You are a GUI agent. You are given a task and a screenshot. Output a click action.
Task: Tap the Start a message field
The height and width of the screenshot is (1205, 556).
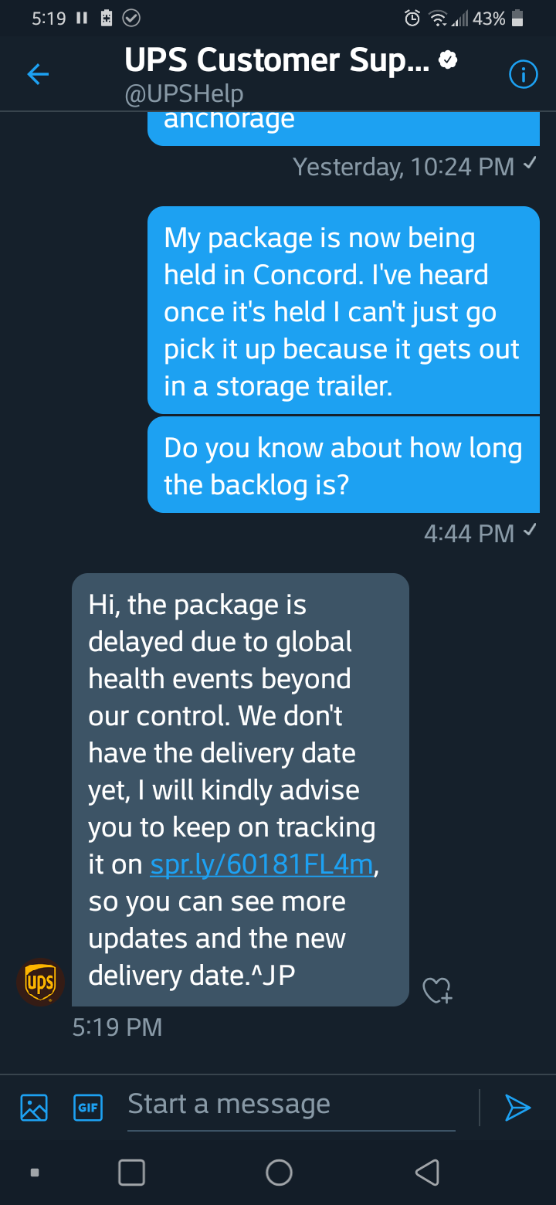click(x=291, y=1105)
